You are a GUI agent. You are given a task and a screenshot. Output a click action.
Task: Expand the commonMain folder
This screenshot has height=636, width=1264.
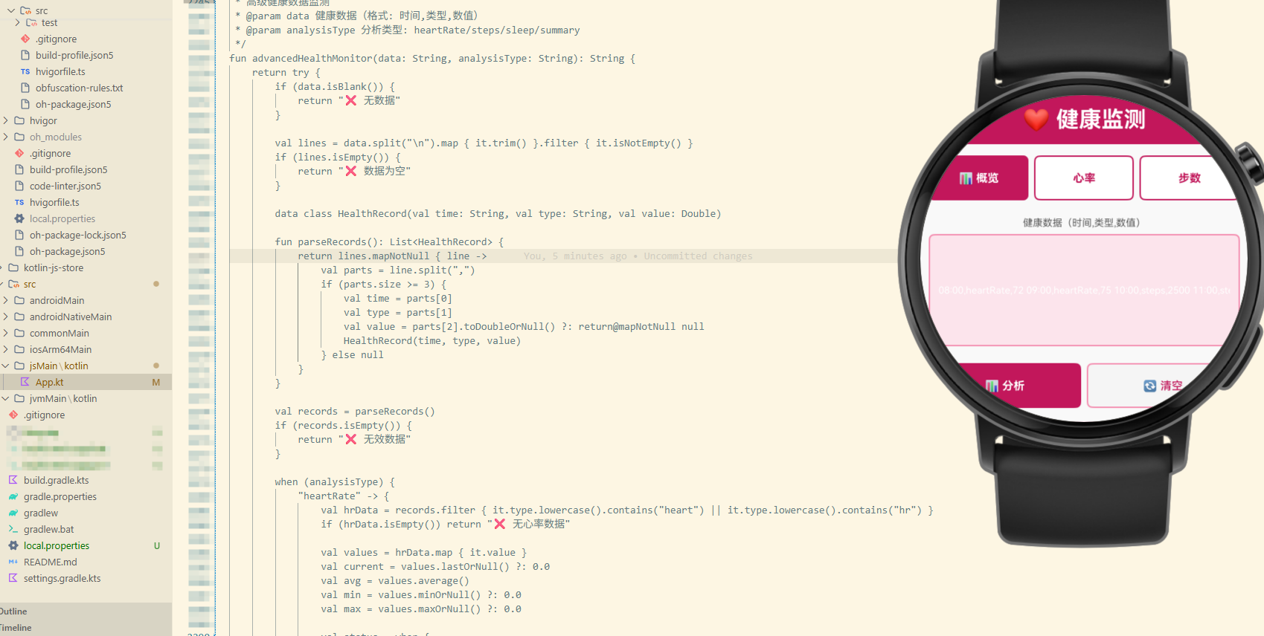[59, 334]
